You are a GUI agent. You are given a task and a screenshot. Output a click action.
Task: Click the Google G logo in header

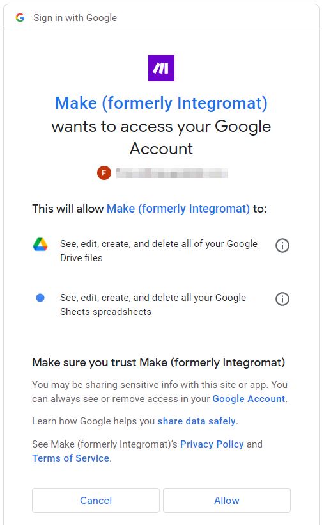point(20,17)
